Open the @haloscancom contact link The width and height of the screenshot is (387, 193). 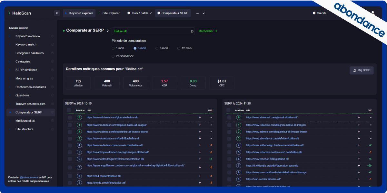pos(29,177)
